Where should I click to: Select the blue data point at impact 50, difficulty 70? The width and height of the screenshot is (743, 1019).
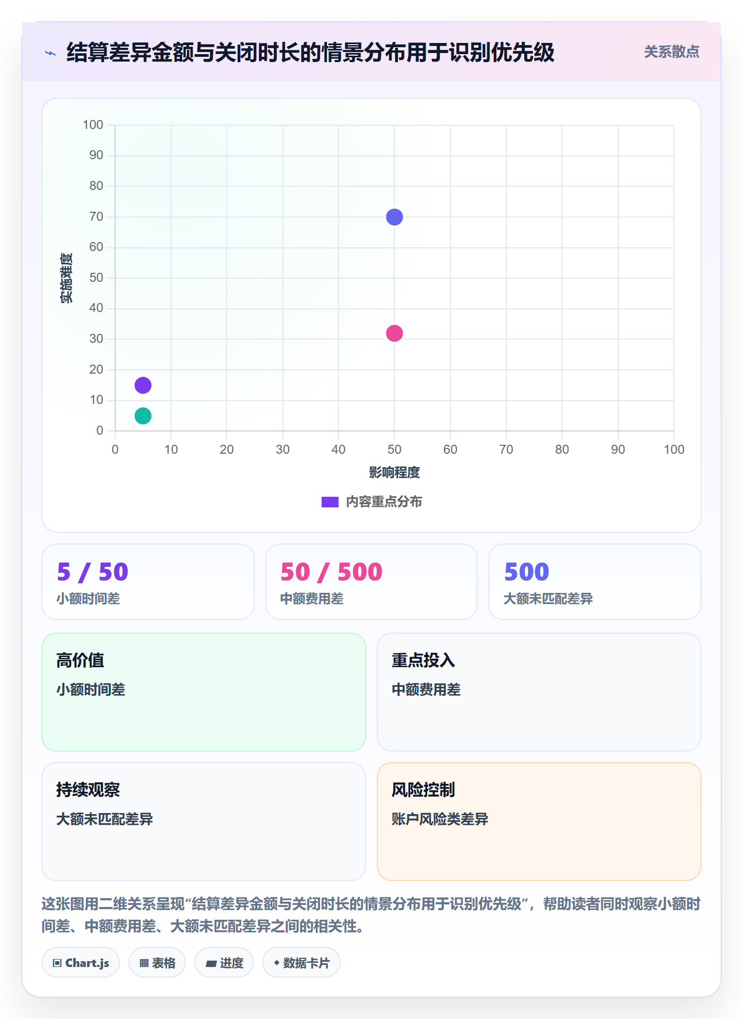(x=394, y=217)
